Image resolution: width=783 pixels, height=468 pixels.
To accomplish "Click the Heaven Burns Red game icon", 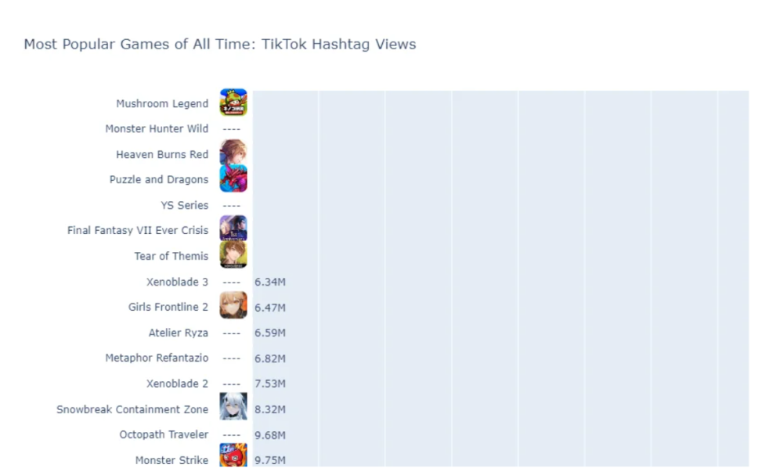I will 233,153.
